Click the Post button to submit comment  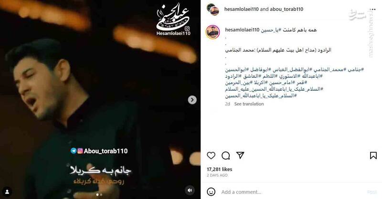[372, 192]
